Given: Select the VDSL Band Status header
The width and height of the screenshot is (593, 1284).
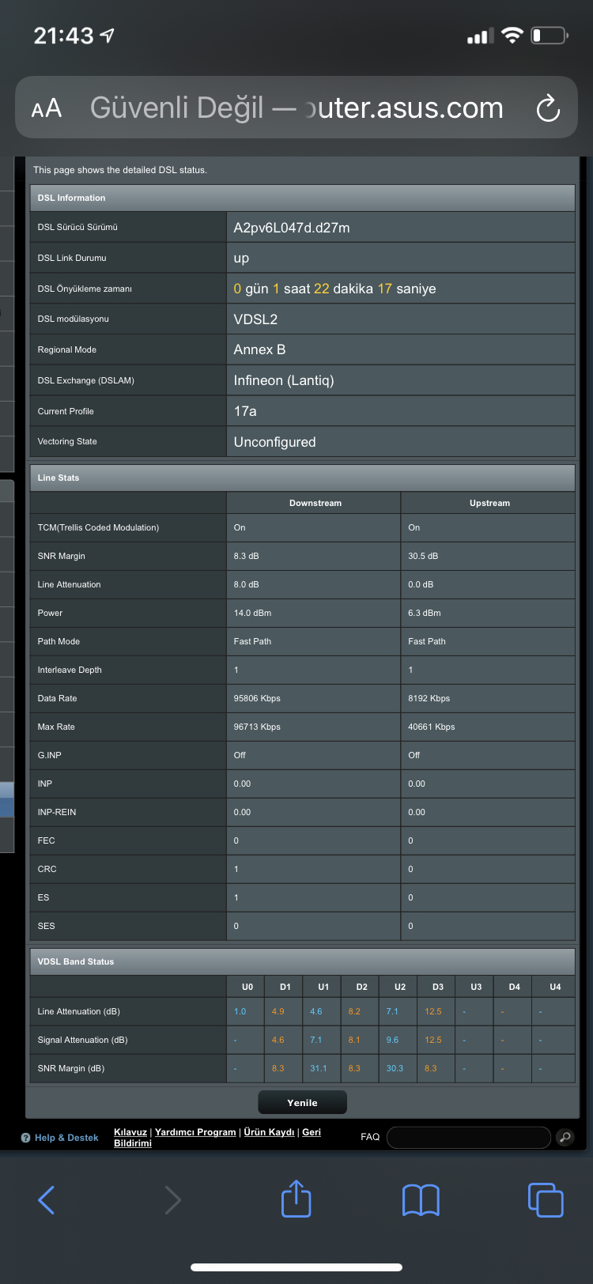Looking at the screenshot, I should (x=302, y=961).
